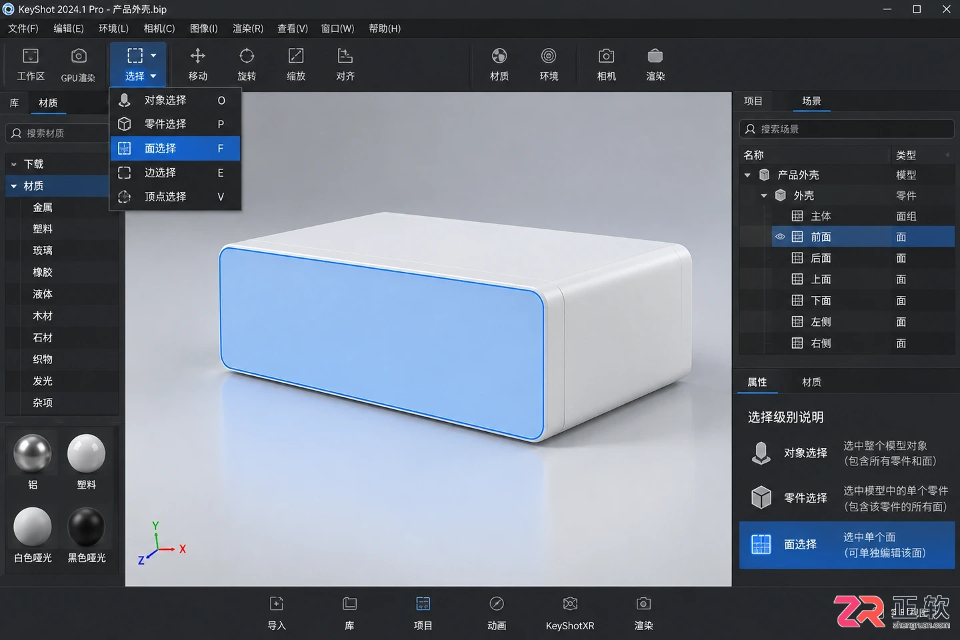The width and height of the screenshot is (960, 640).
Task: Expand the 下载 folder in library
Action: click(x=14, y=164)
